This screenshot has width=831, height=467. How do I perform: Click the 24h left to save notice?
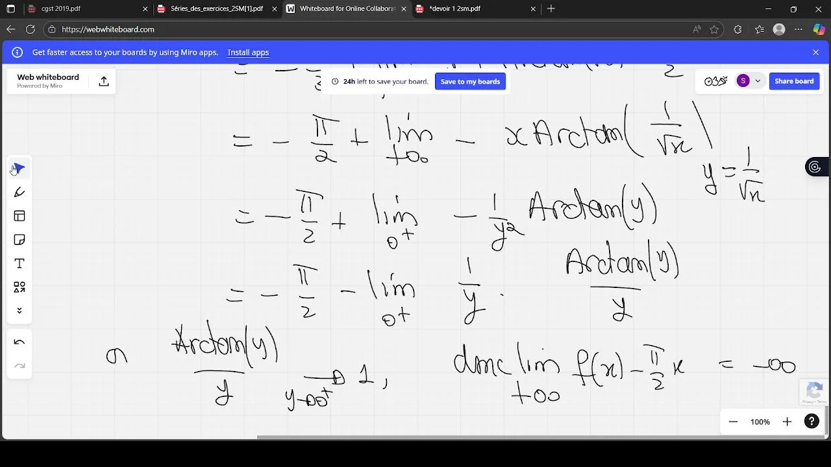click(x=380, y=81)
